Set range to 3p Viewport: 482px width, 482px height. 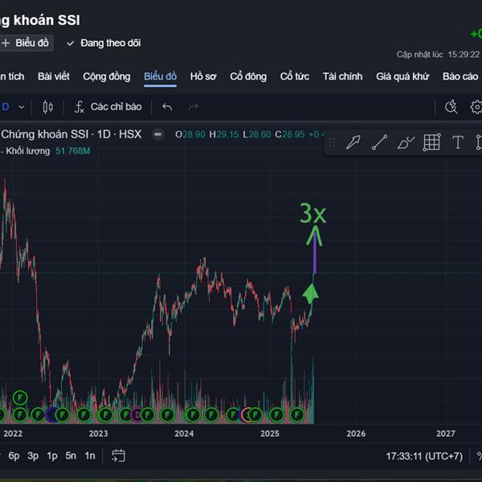click(x=33, y=455)
